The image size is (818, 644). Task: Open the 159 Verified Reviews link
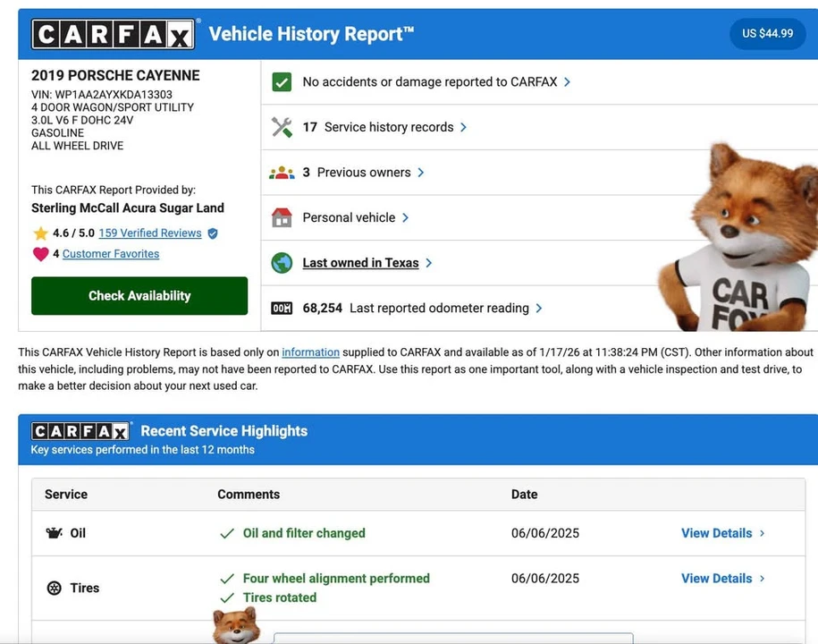(x=150, y=233)
